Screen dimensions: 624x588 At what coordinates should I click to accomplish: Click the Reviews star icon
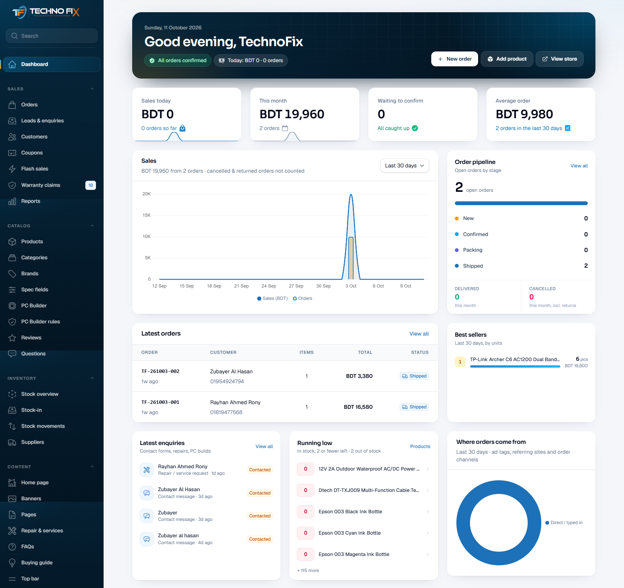coord(12,338)
